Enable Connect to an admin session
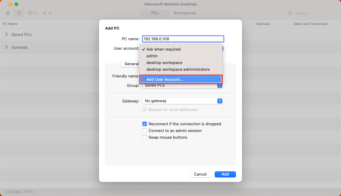 click(145, 131)
